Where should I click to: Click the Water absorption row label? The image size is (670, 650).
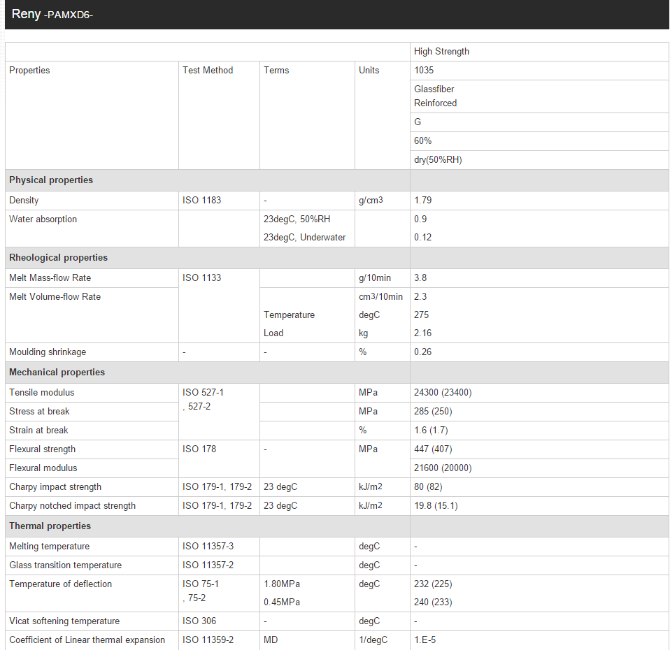pyautogui.click(x=43, y=219)
